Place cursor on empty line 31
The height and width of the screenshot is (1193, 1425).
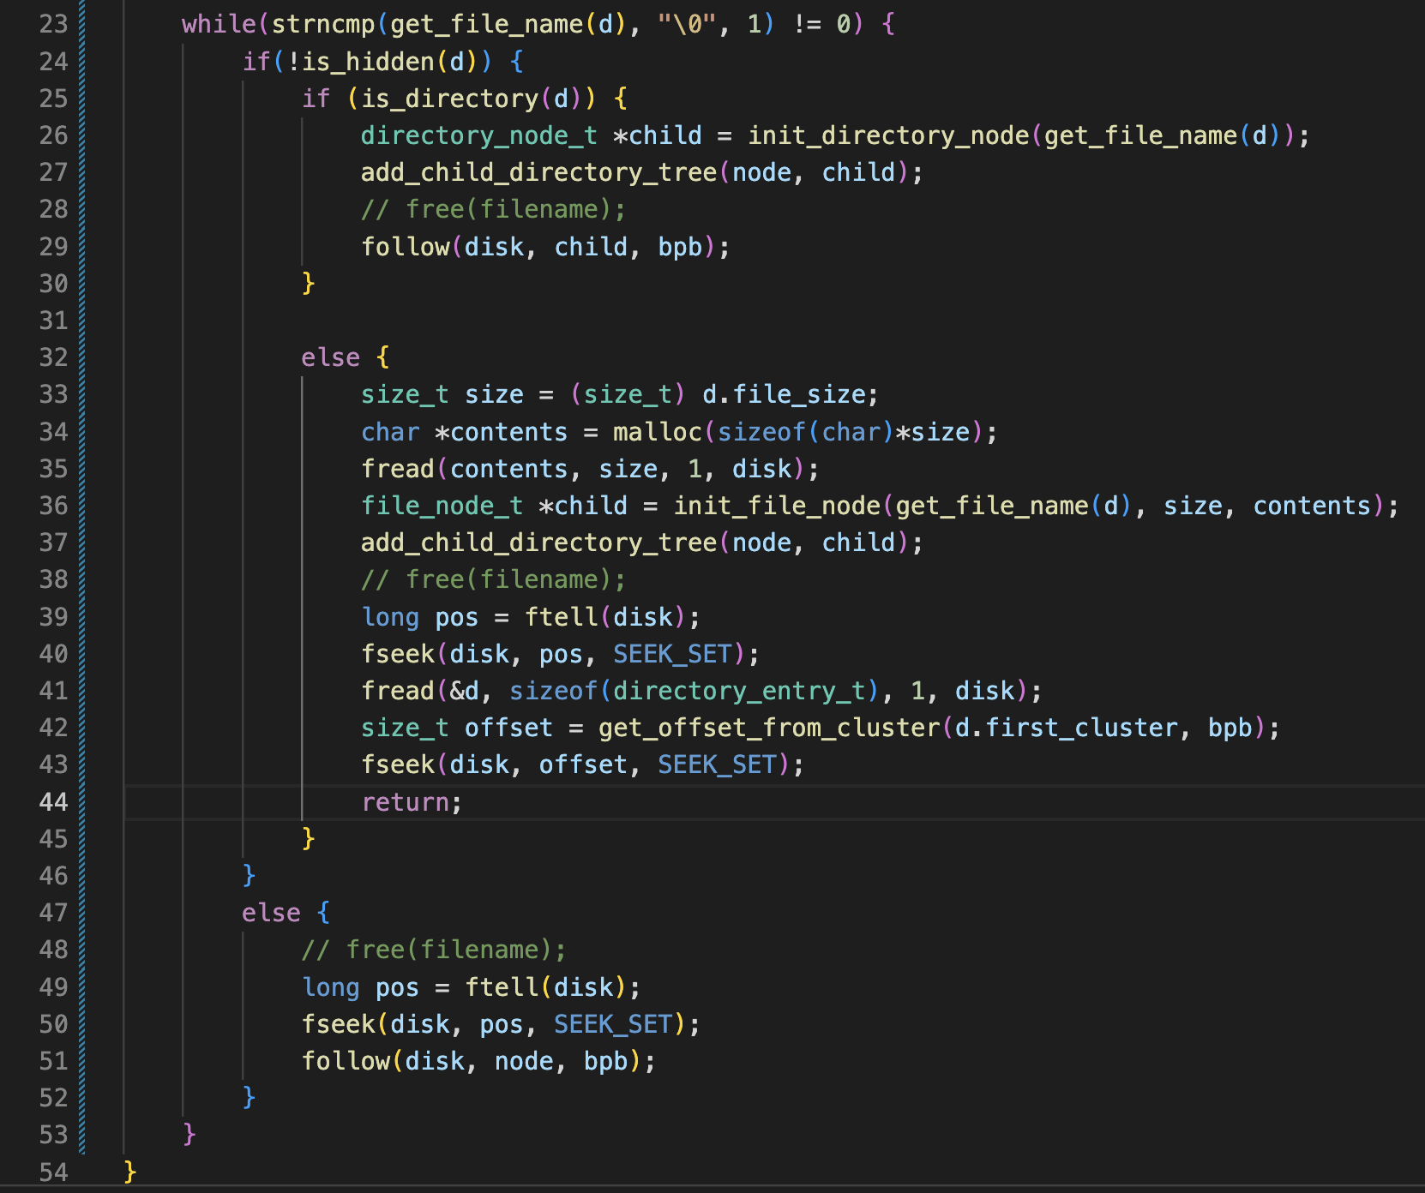514,321
